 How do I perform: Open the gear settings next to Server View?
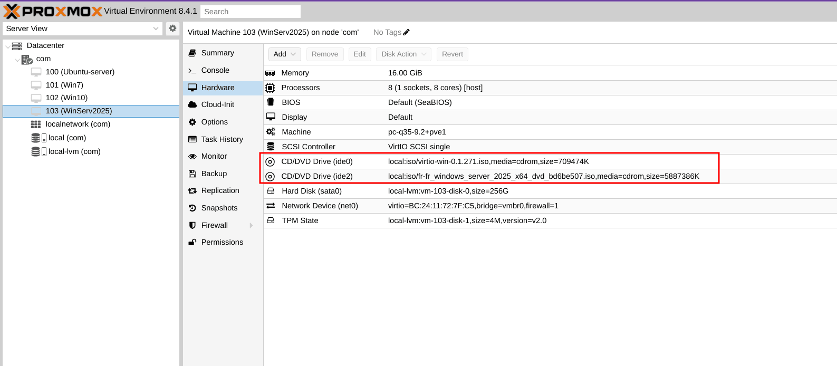172,28
